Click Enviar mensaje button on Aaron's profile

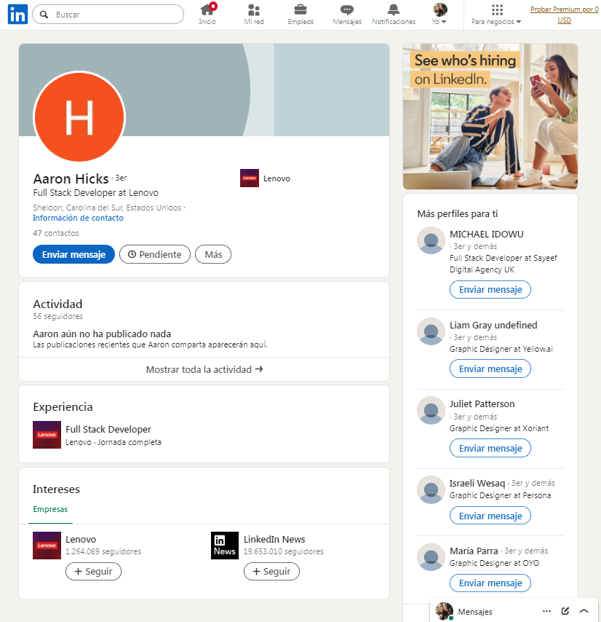pos(73,254)
